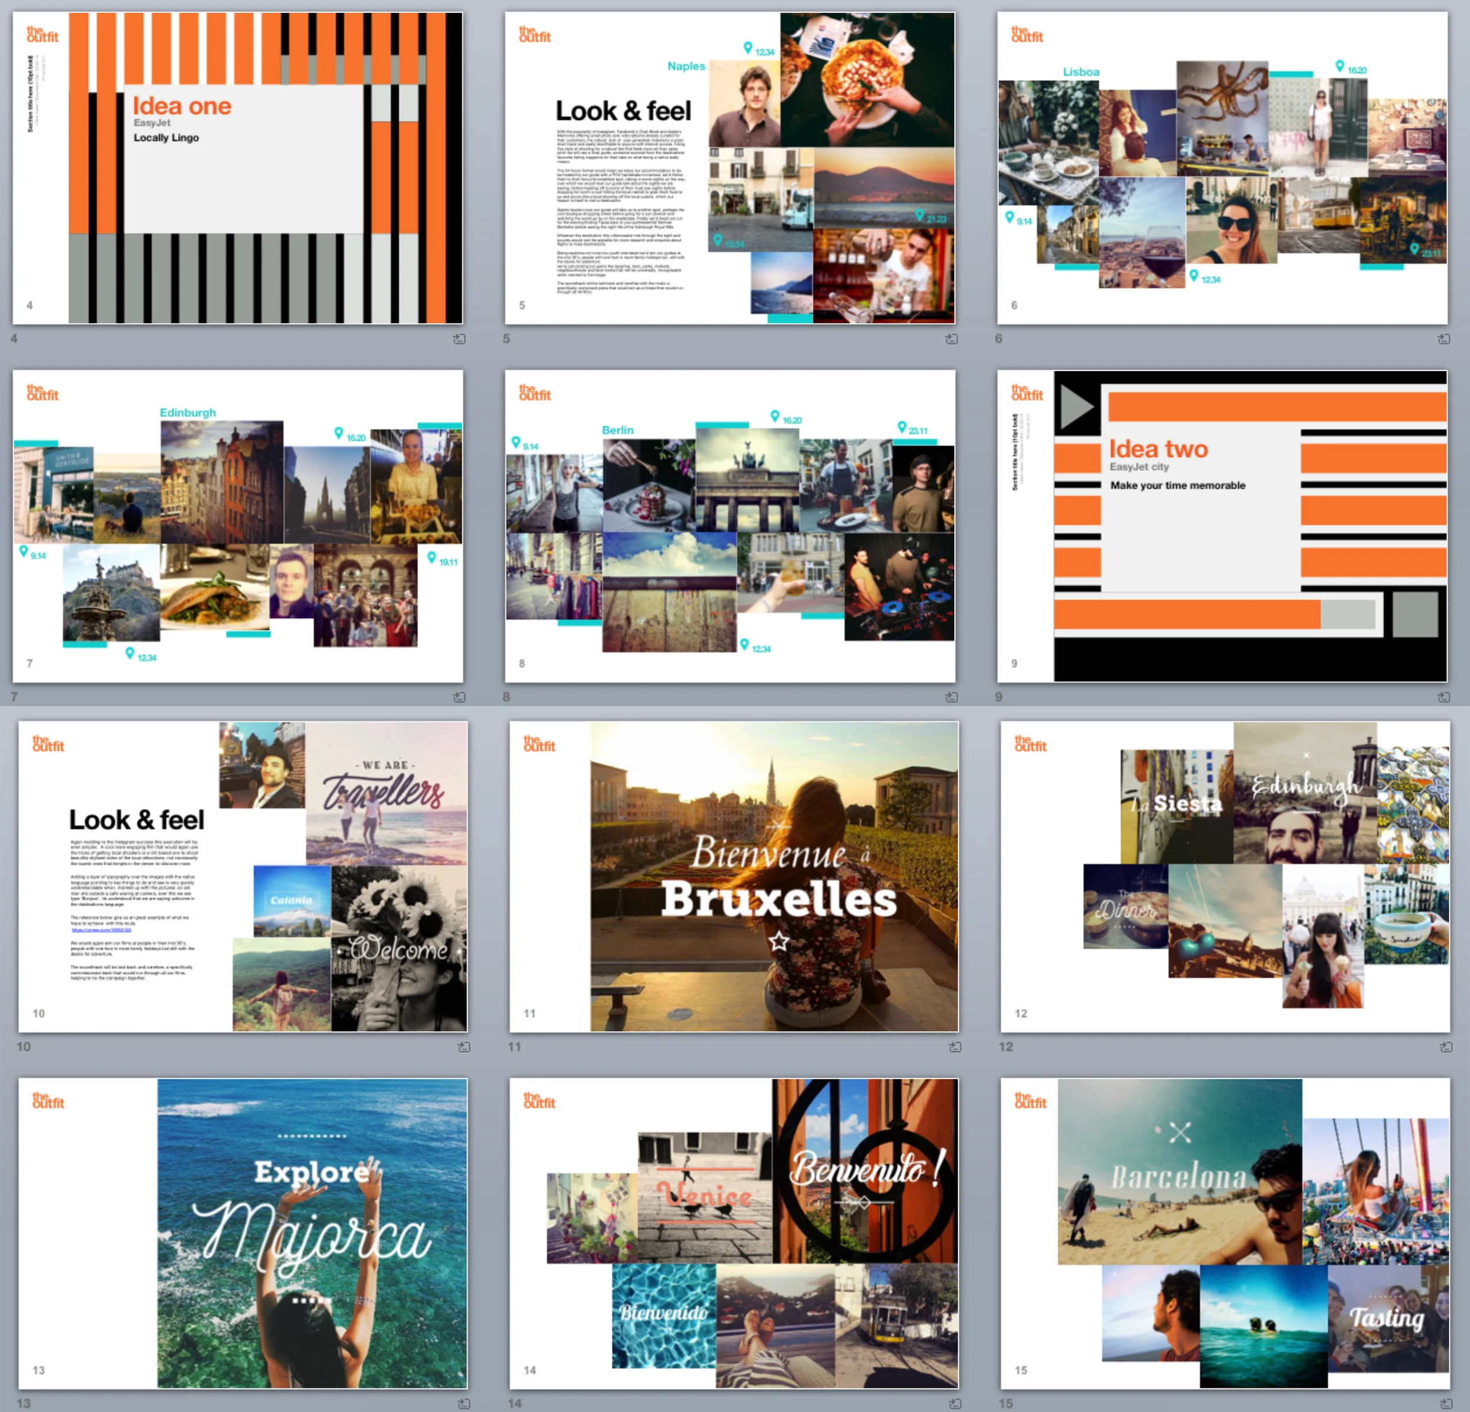Select slide 11 Bienvenue à Bruxelles thumbnail
Screen dimensions: 1470x1412
click(734, 876)
